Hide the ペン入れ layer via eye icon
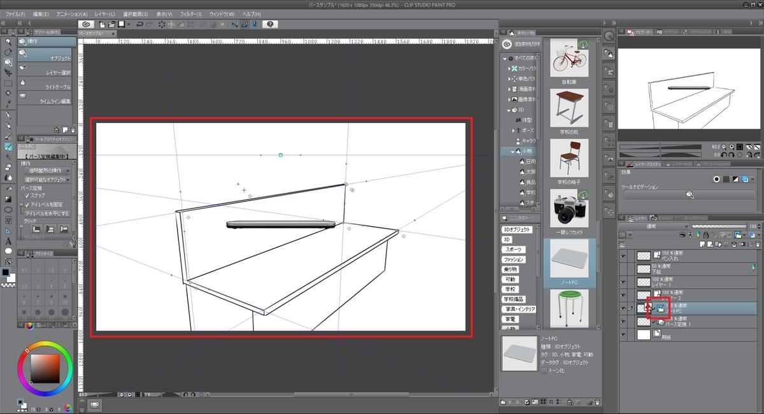The image size is (764, 414). click(x=623, y=255)
